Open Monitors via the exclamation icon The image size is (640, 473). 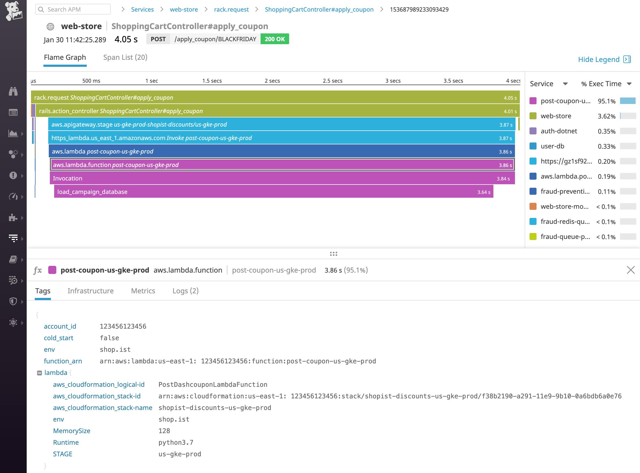[14, 176]
